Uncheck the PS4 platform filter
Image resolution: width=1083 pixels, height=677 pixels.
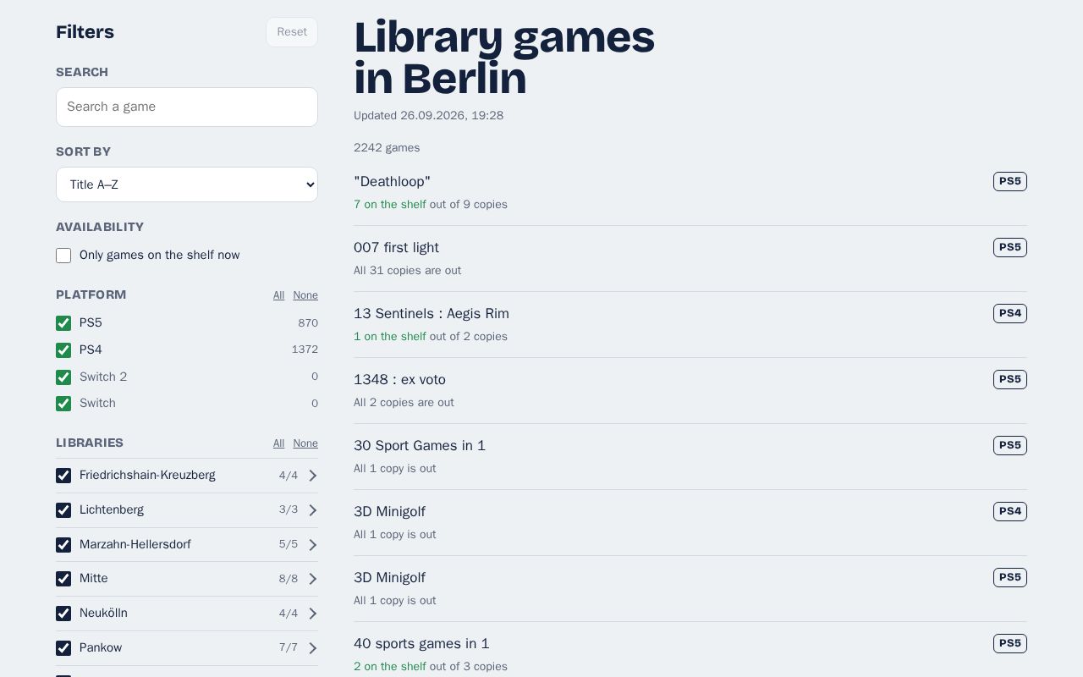tap(63, 350)
